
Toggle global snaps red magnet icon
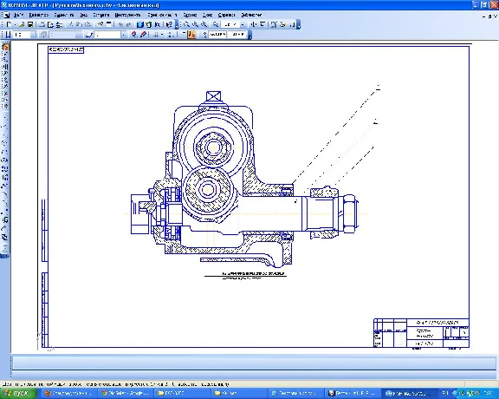click(x=134, y=35)
